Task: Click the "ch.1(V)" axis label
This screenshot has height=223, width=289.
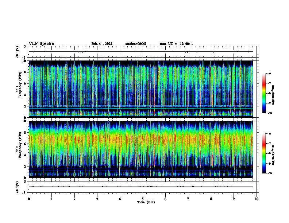Action: click(x=18, y=52)
